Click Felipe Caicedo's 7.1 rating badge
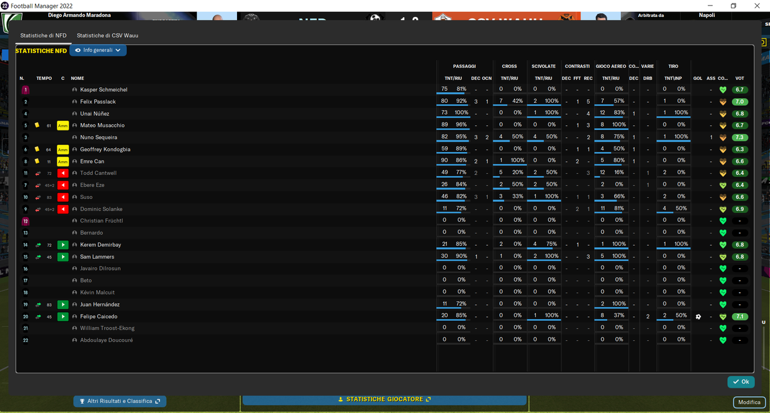This screenshot has height=413, width=770. coord(740,316)
